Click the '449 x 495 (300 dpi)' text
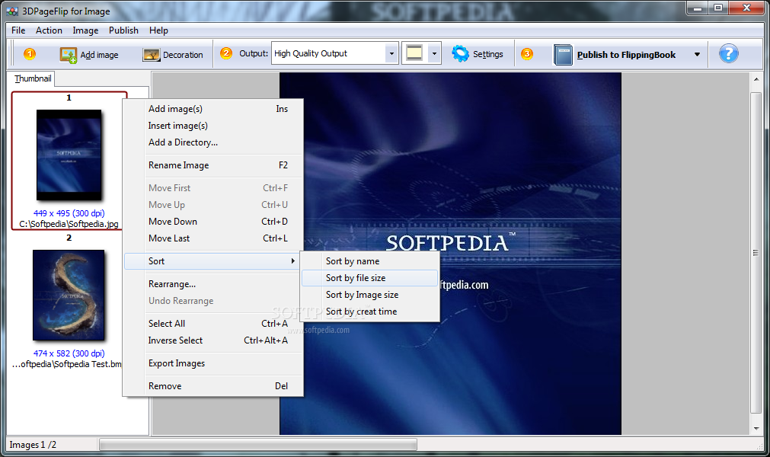770x457 pixels. (69, 213)
